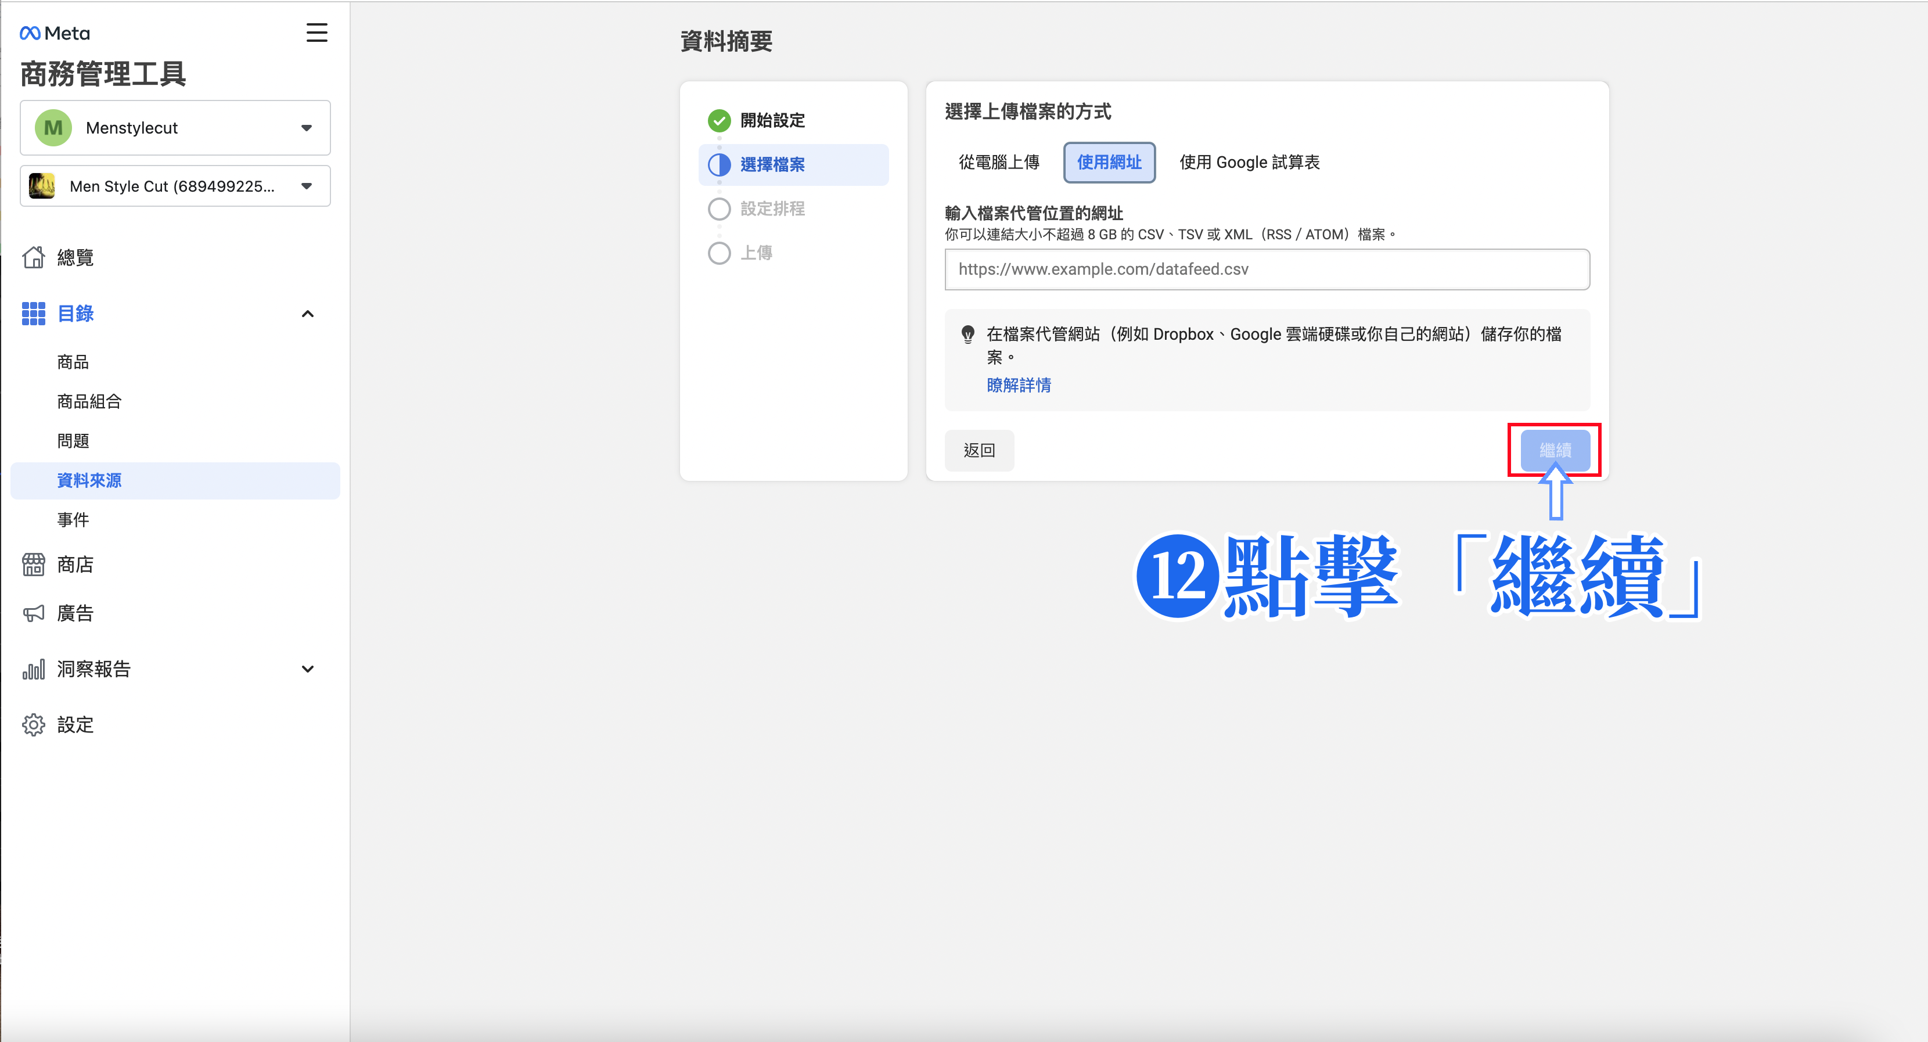Image resolution: width=1928 pixels, height=1042 pixels.
Task: Open the 瞭解詳情 link
Action: tap(1019, 386)
